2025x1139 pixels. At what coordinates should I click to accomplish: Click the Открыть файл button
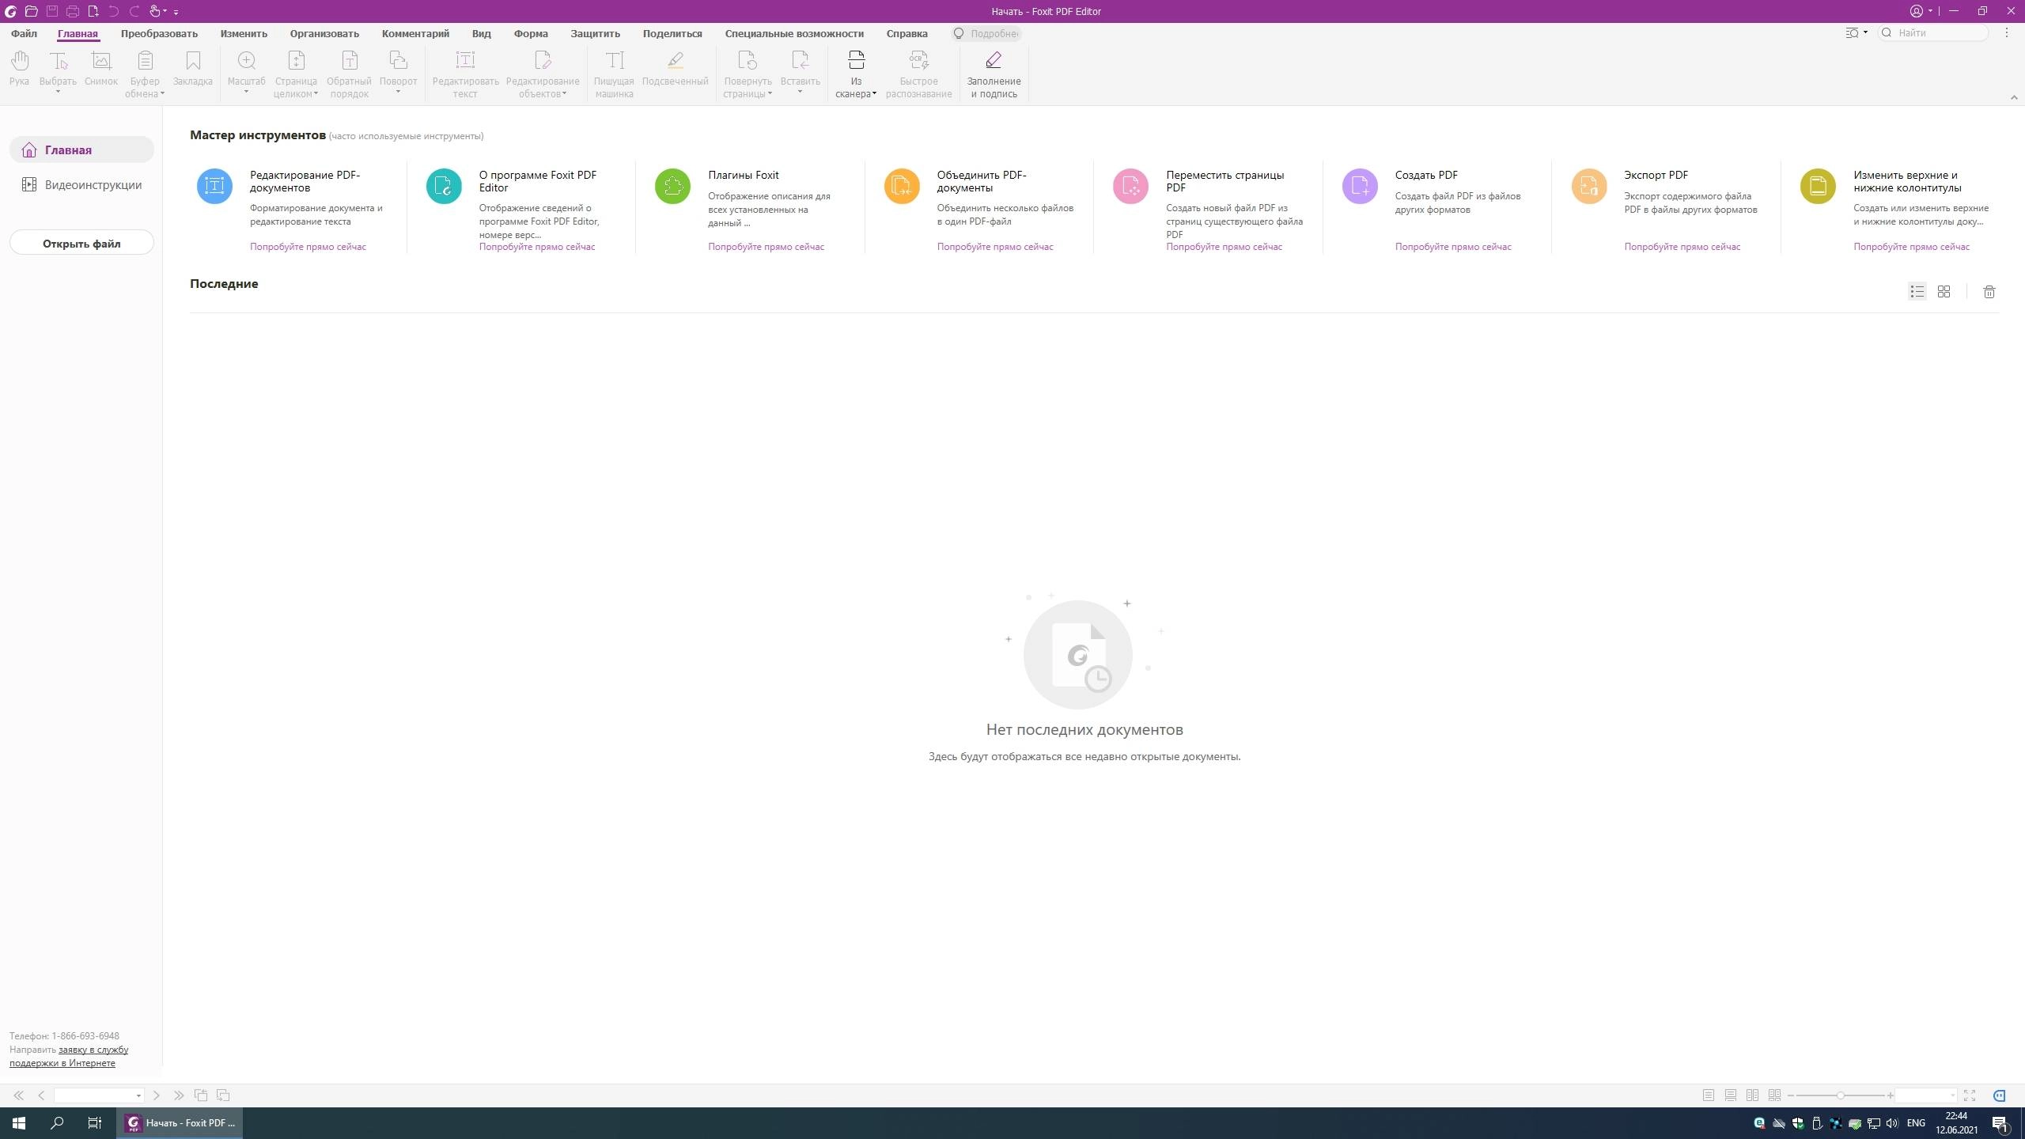81,243
